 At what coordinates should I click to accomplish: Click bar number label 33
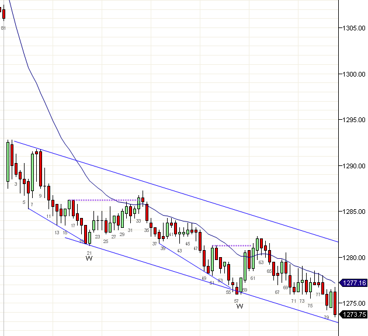pyautogui.click(x=138, y=221)
